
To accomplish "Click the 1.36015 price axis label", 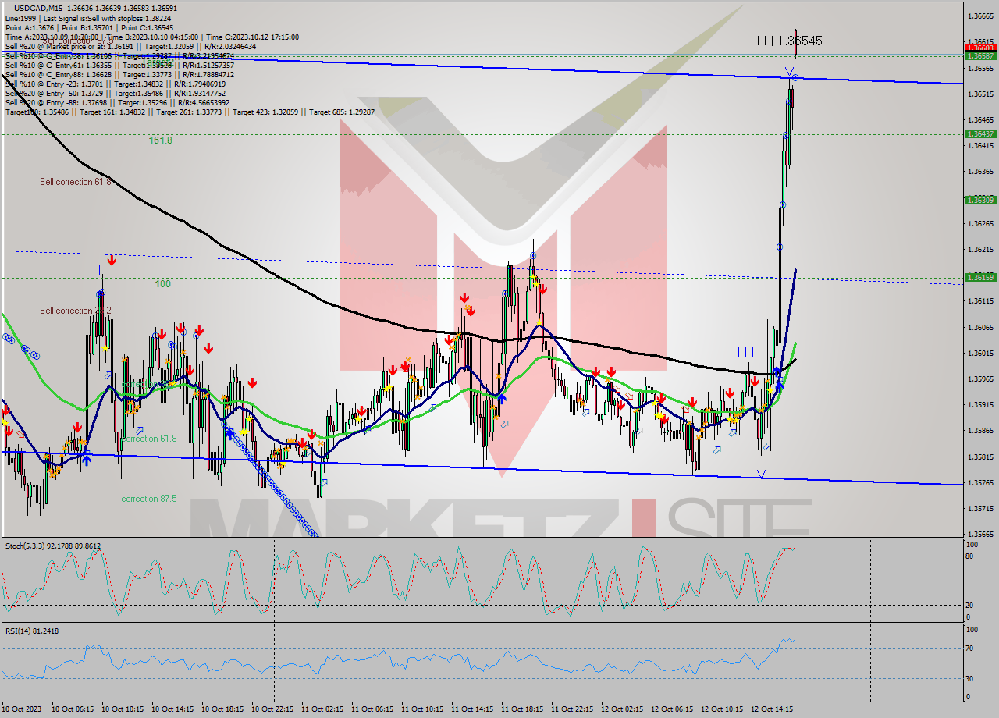I will point(980,353).
